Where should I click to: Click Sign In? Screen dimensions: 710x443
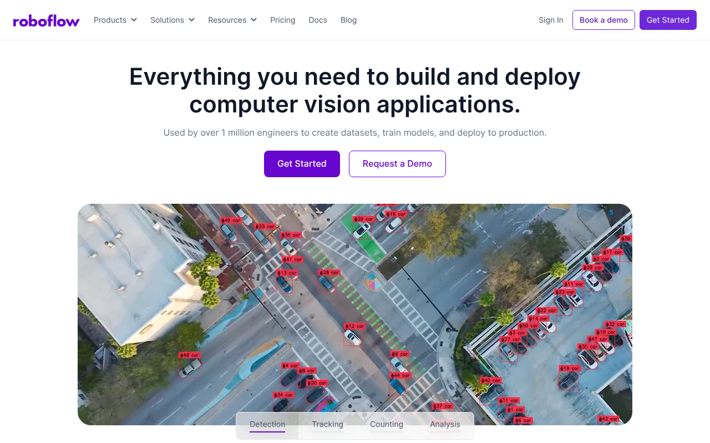click(x=551, y=20)
